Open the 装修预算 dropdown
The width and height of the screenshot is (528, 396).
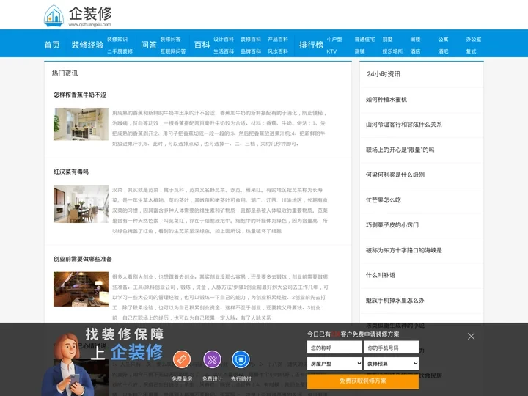(x=391, y=364)
